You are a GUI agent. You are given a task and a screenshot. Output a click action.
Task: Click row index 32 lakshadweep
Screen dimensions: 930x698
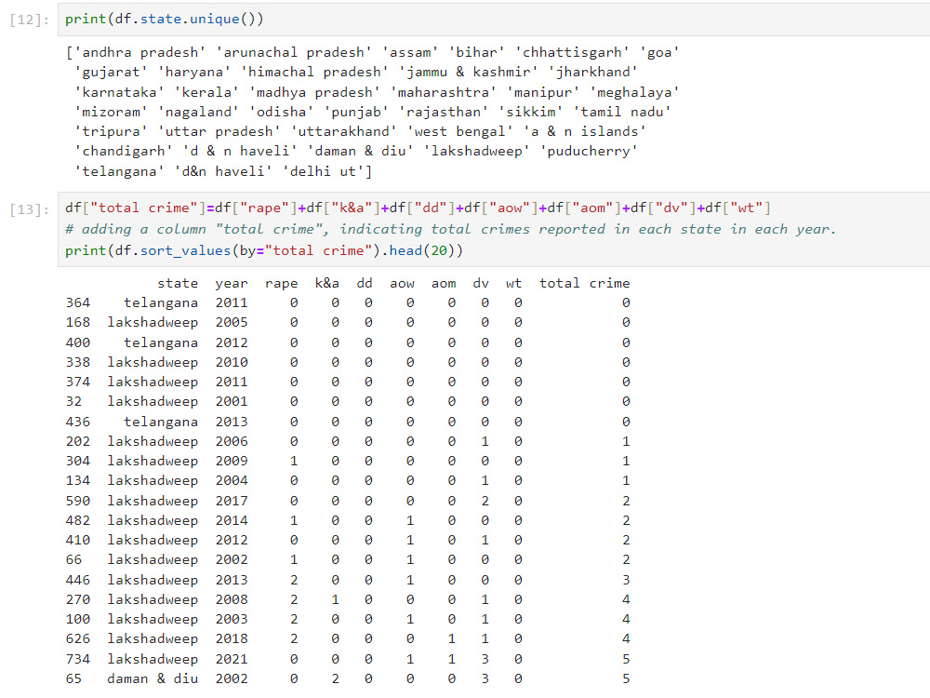(73, 401)
